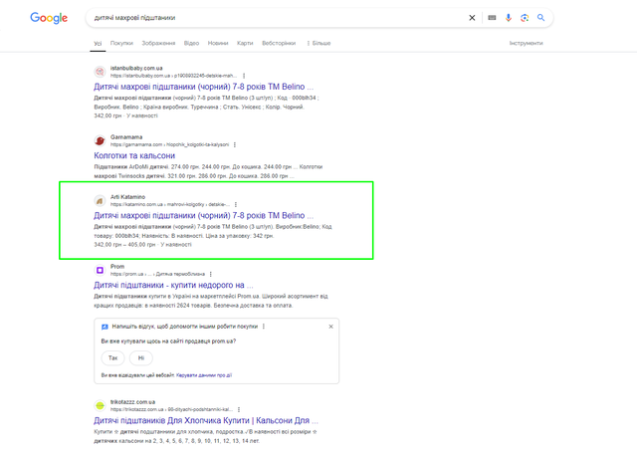Click the magnifying glass search button
The width and height of the screenshot is (637, 452).
click(540, 18)
